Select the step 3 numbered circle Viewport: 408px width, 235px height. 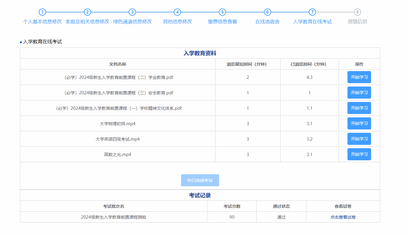[132, 12]
